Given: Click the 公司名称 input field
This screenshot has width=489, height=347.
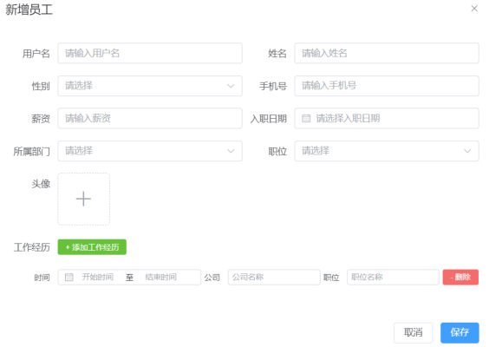Looking at the screenshot, I should (x=274, y=277).
